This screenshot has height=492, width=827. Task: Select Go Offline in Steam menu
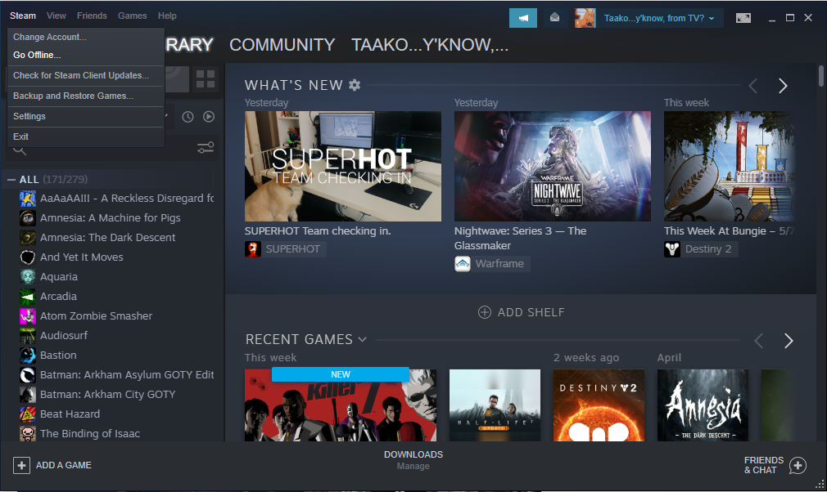(85, 55)
